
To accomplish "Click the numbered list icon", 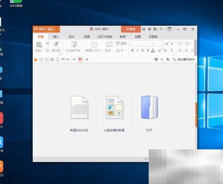I will tap(187, 44).
